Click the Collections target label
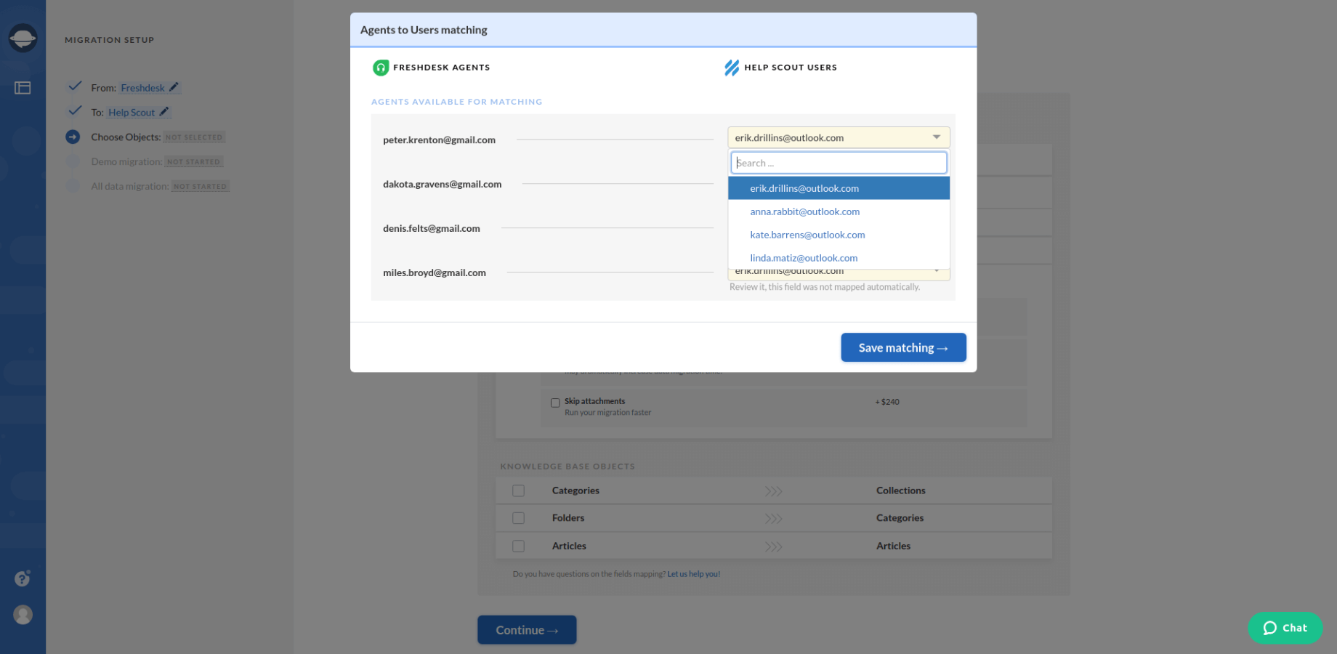 point(900,490)
